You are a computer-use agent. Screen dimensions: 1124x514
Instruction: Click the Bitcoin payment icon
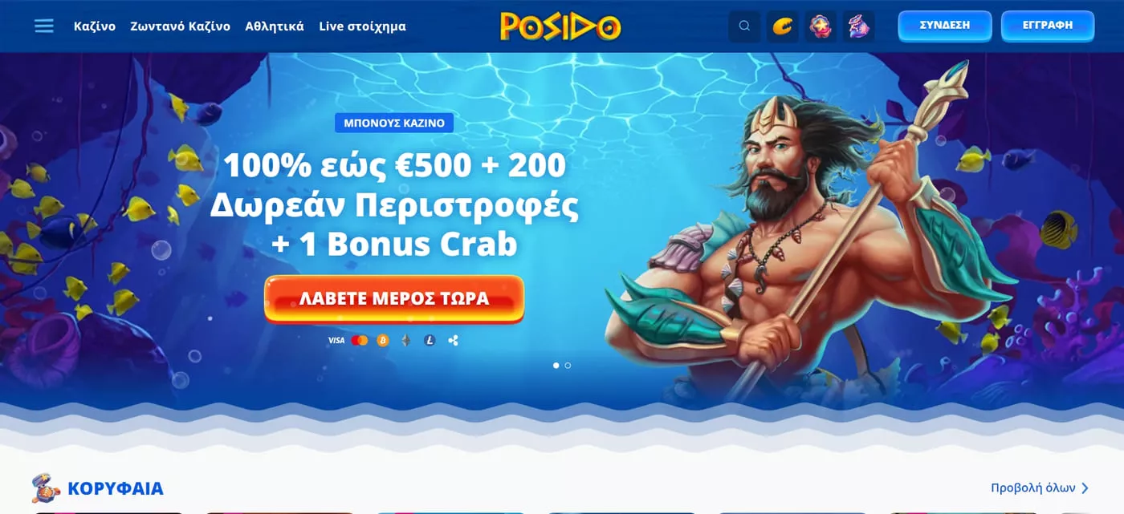coord(383,341)
